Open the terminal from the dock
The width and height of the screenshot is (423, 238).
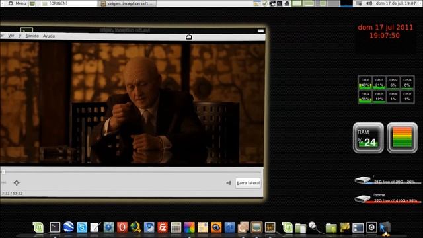point(55,227)
